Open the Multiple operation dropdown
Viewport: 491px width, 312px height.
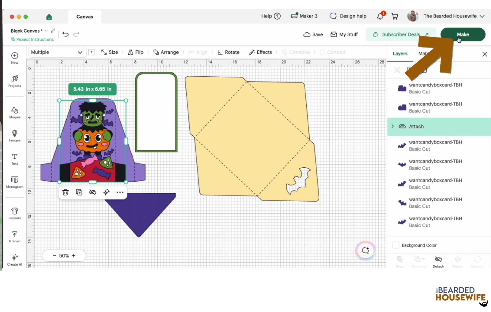tap(57, 52)
